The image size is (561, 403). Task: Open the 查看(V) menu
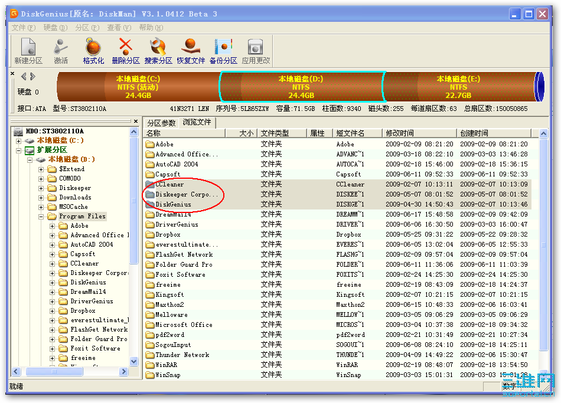(119, 28)
